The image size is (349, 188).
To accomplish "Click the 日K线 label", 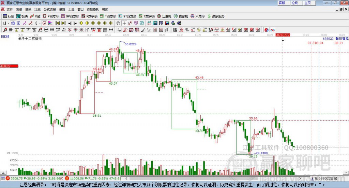I will click(5, 37).
